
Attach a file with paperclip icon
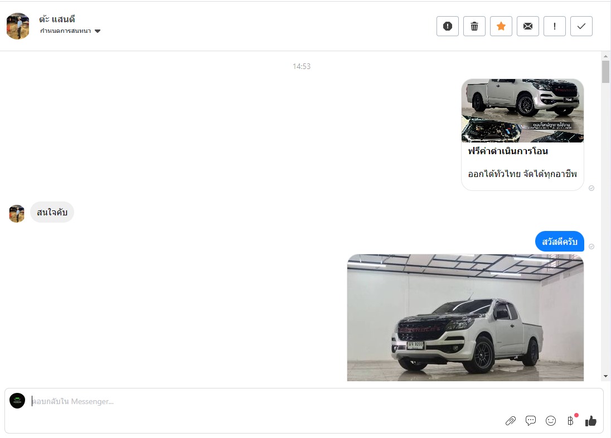(511, 421)
